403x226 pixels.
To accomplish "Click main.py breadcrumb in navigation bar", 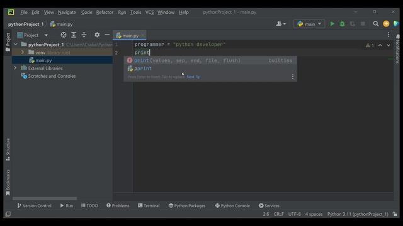I will click(62, 24).
